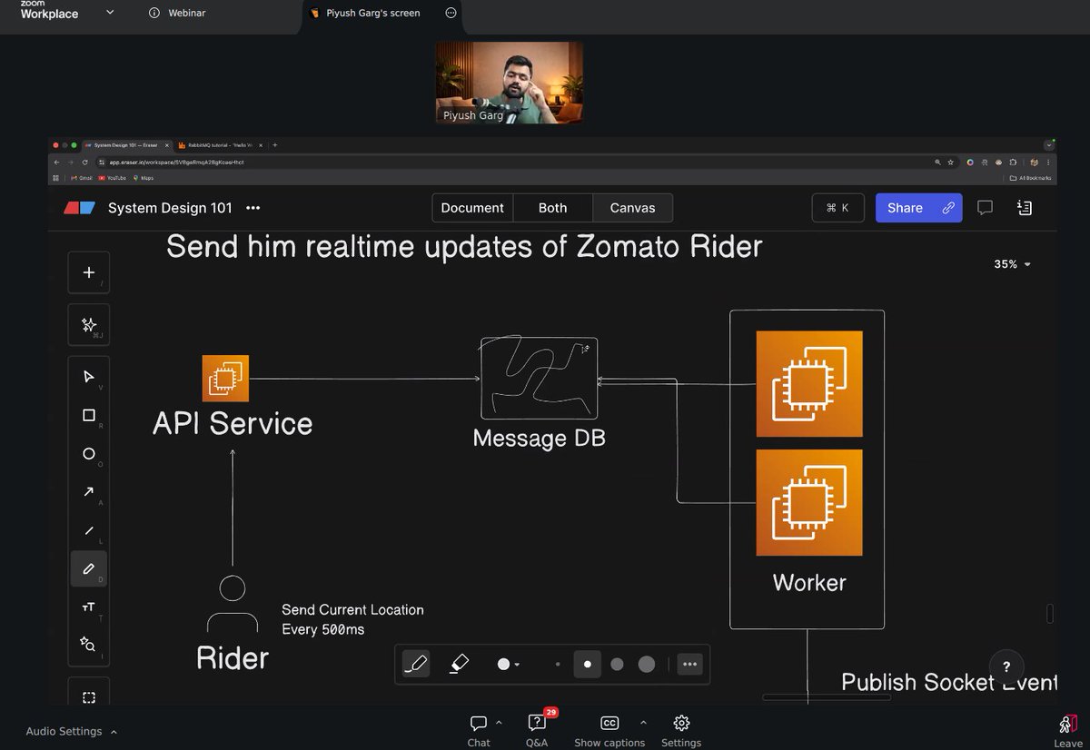Viewport: 1090px width, 750px height.
Task: Open file options ellipsis beside System Design 101
Action: click(x=253, y=208)
